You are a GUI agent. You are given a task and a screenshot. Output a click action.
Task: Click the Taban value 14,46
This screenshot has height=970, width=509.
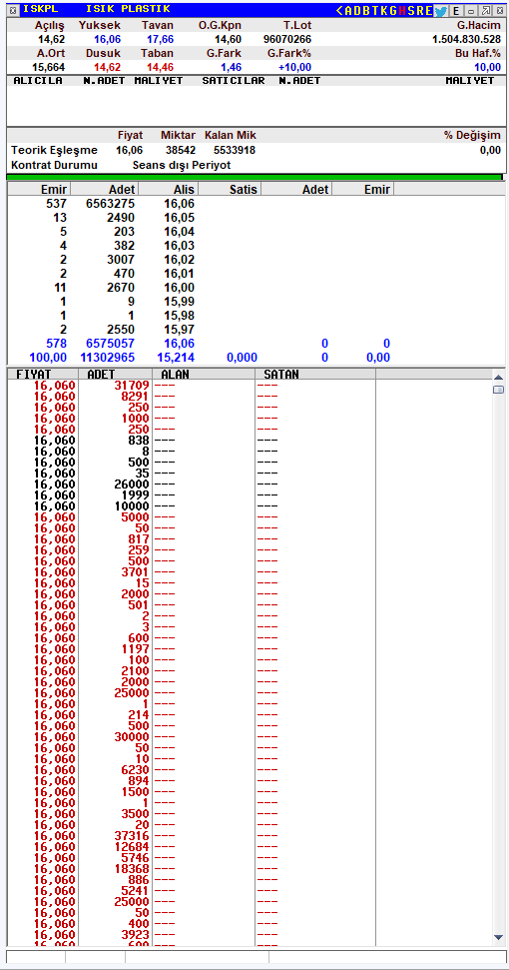coord(160,67)
